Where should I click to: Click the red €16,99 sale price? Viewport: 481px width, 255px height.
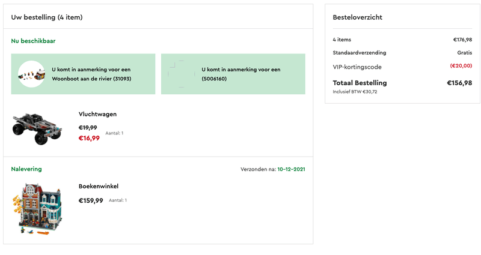coord(89,138)
